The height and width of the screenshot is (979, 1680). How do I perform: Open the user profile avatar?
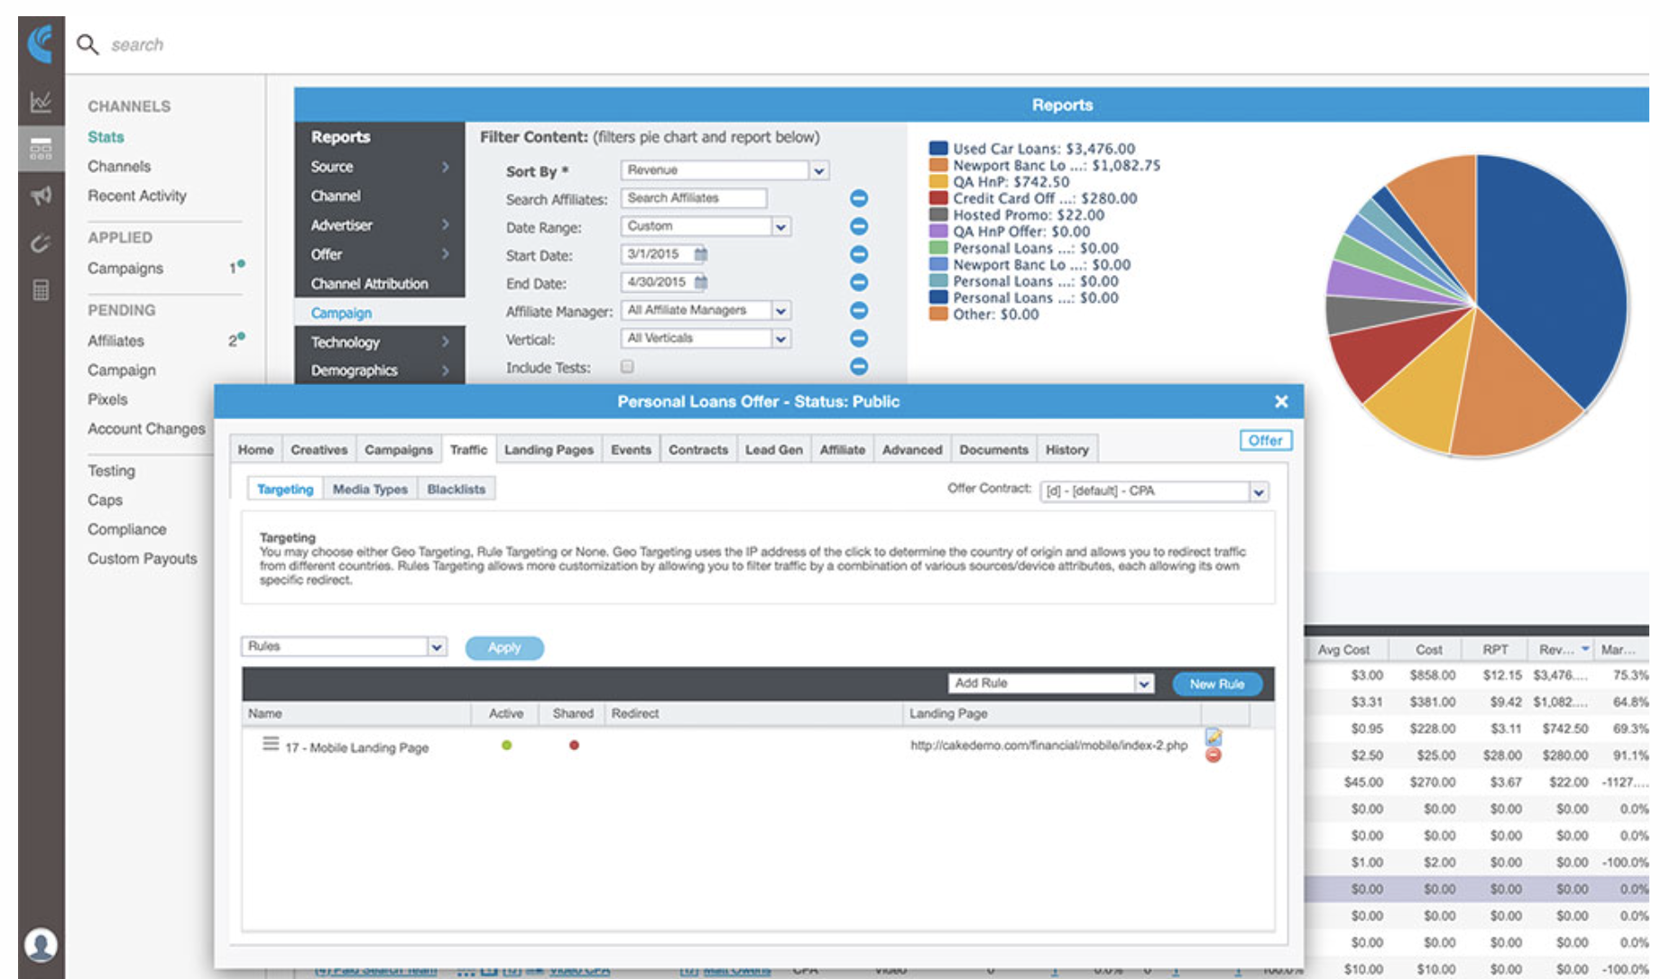41,945
